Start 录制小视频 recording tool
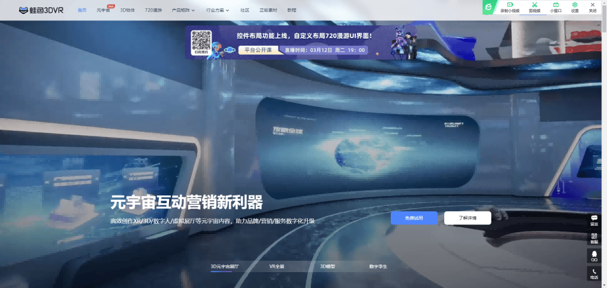 (510, 8)
